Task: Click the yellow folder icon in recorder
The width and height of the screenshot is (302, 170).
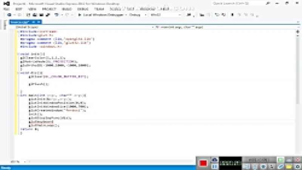Action: click(289, 166)
